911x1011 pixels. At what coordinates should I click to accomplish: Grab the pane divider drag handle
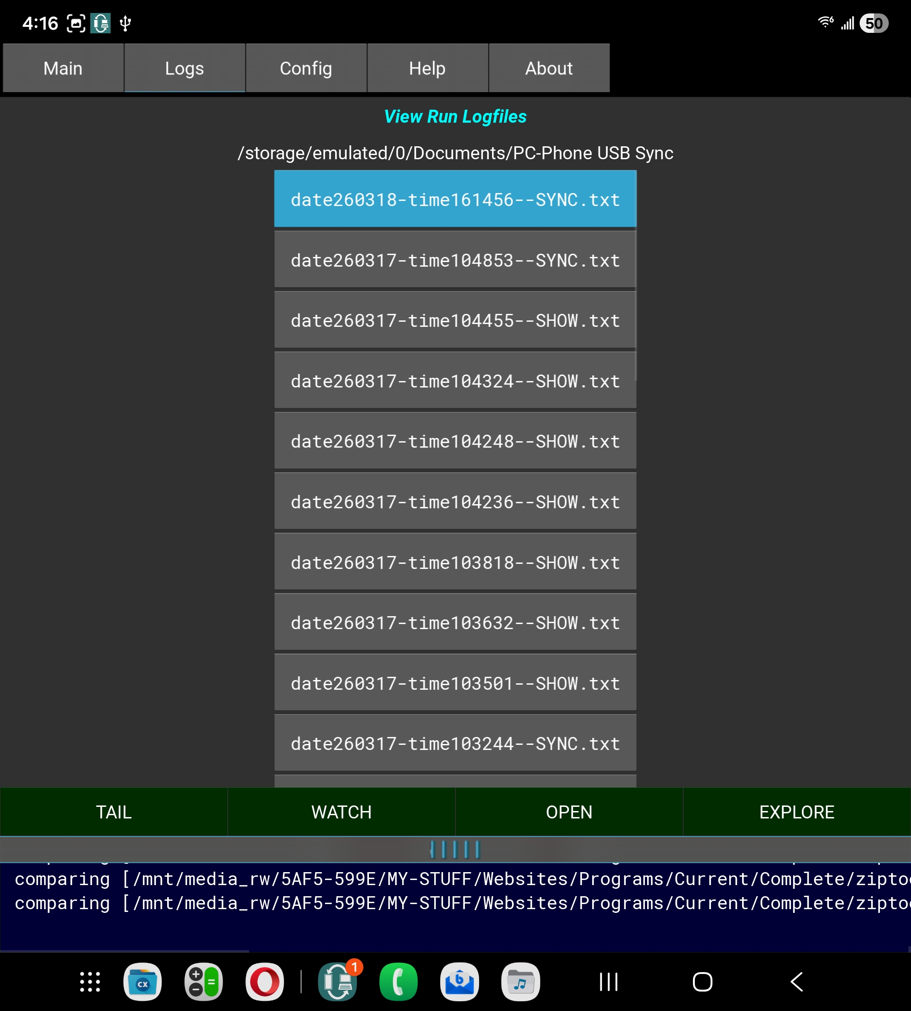coord(455,849)
